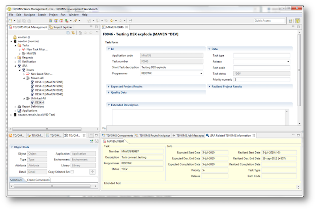
Task: Open the Create Commands tab
Action: tap(38, 180)
